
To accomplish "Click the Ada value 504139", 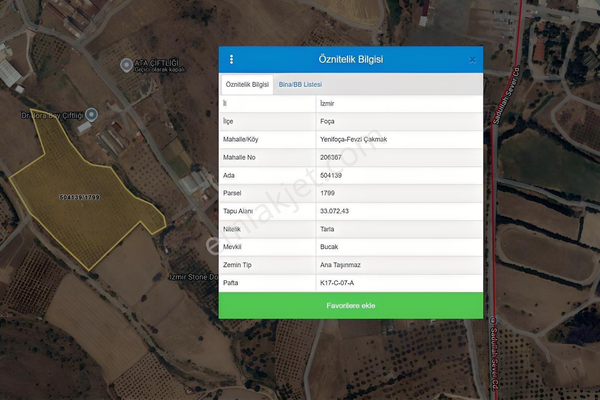I will 399,175.
